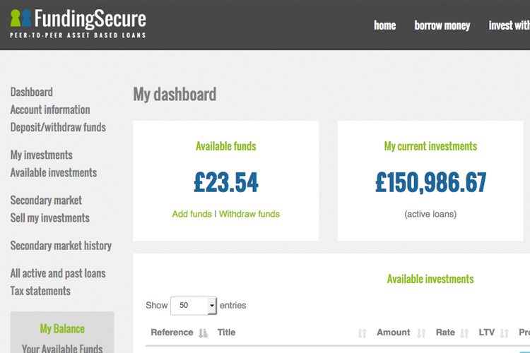Image resolution: width=530 pixels, height=353 pixels.
Task: Sort table by Title column arrows
Action: (362, 333)
